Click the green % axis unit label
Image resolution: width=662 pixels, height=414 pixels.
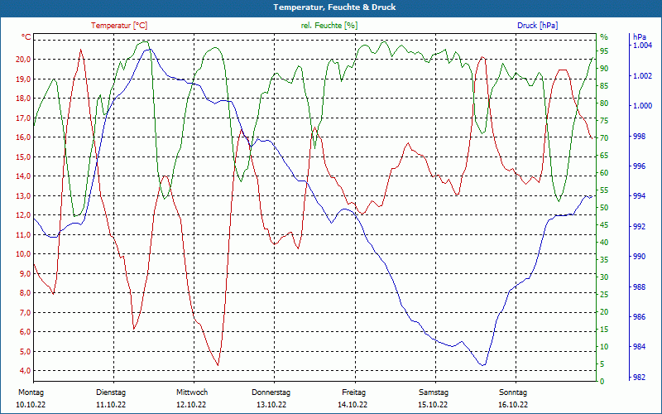[x=604, y=37]
